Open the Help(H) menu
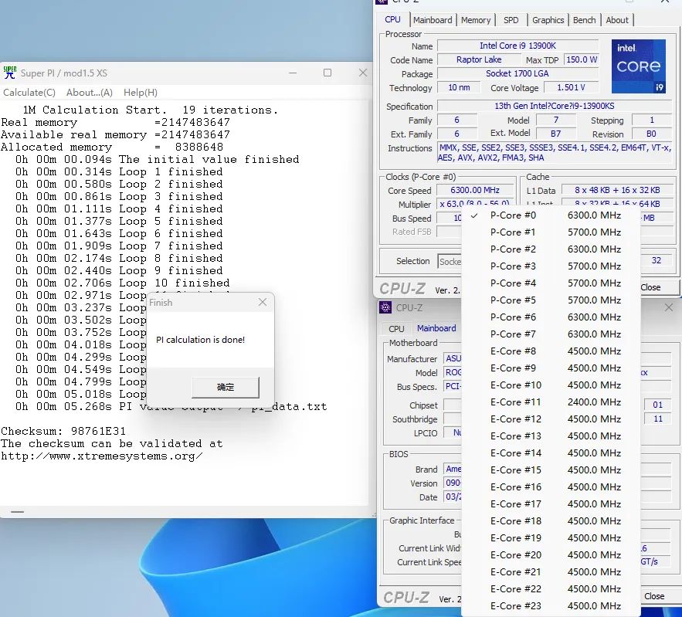 [140, 93]
